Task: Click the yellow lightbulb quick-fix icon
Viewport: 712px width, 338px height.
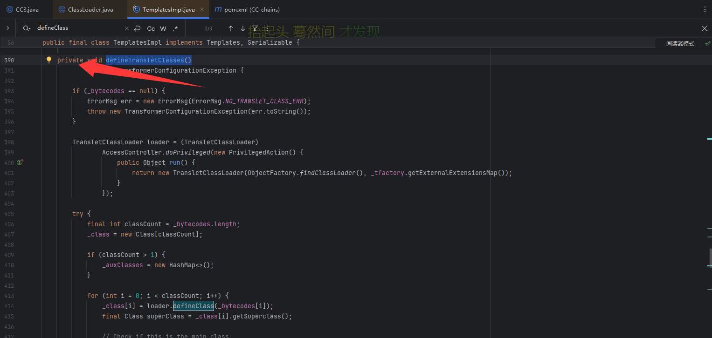Action: [x=48, y=60]
